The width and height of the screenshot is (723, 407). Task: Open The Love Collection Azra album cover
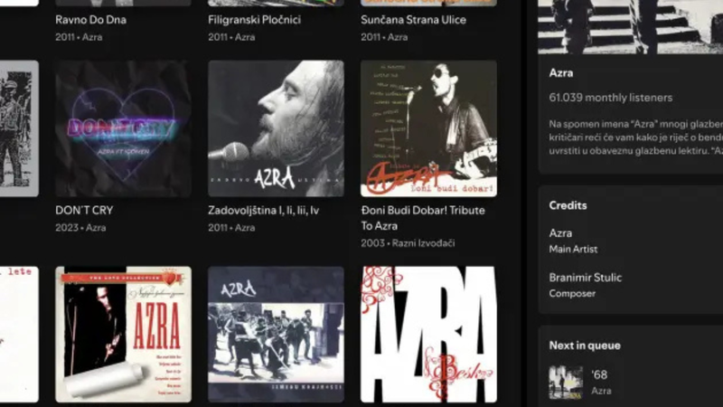click(x=123, y=334)
